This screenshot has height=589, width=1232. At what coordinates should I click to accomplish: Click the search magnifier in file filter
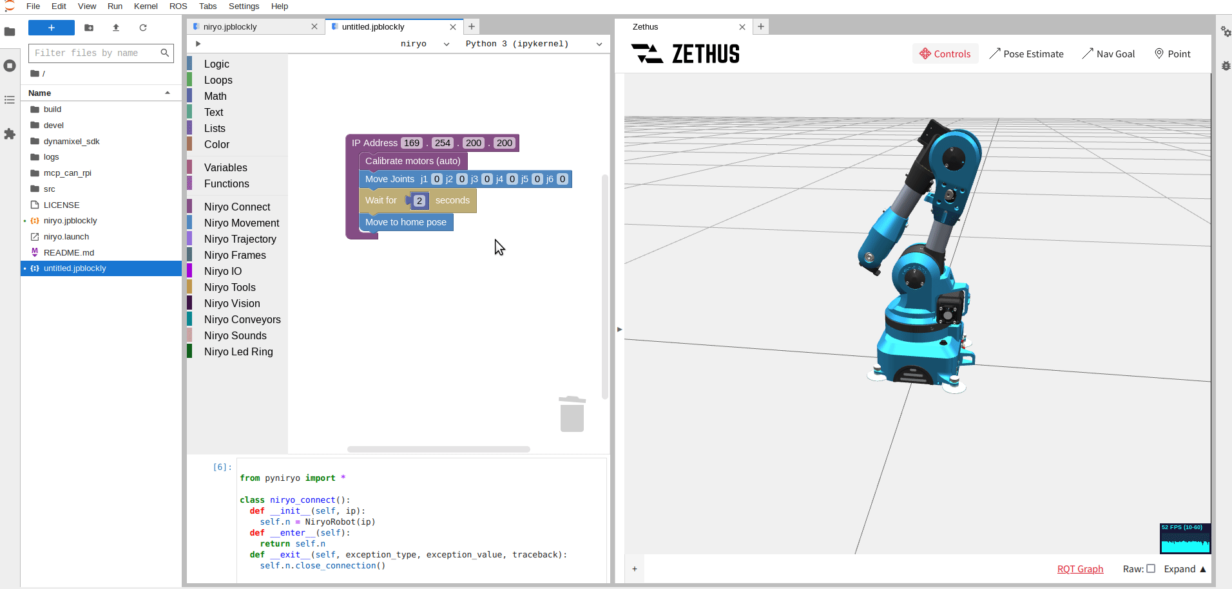point(165,53)
